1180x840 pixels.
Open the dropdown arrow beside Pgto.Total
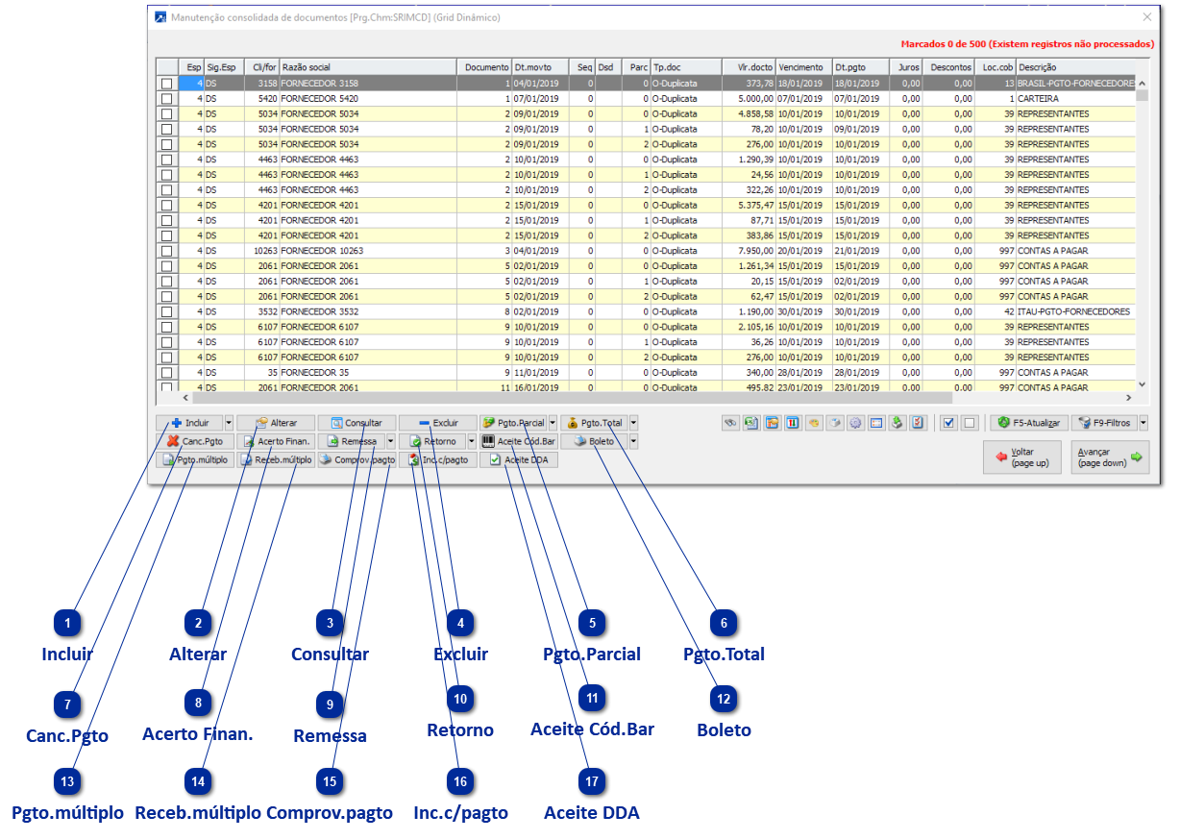[633, 423]
